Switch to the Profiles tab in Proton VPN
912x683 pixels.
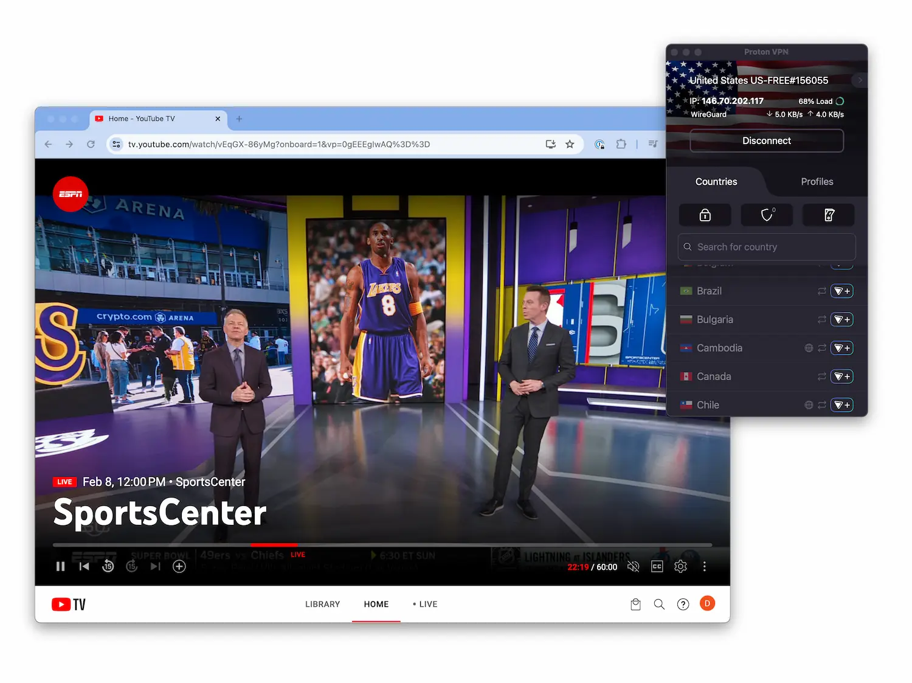pyautogui.click(x=817, y=181)
